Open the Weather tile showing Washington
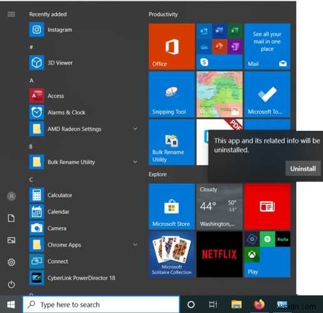The image size is (323, 313). [220, 207]
